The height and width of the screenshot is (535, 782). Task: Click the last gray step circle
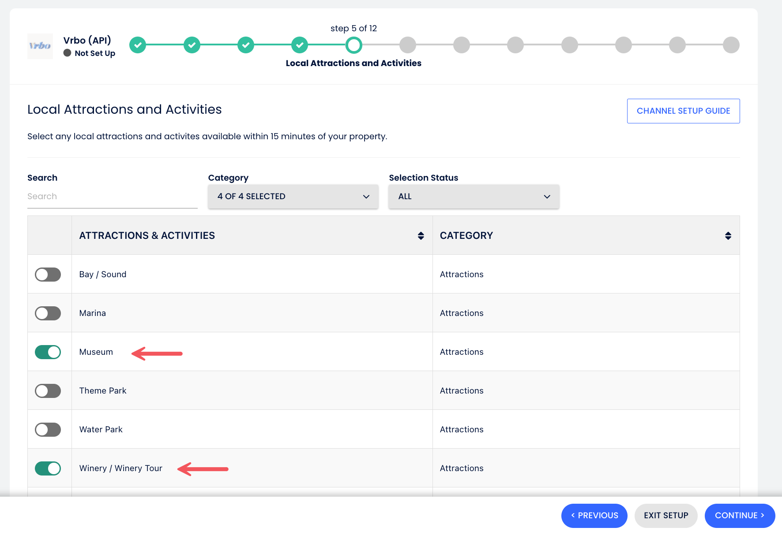pos(731,45)
